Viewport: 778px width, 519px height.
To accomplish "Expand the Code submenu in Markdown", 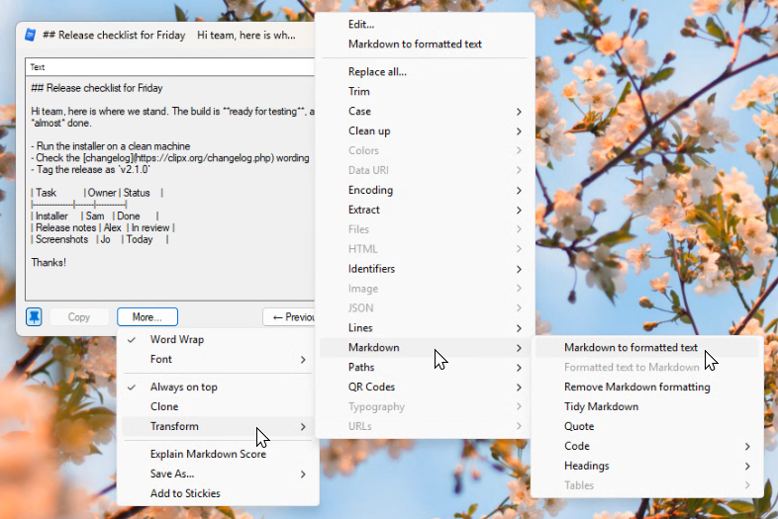I will [647, 446].
